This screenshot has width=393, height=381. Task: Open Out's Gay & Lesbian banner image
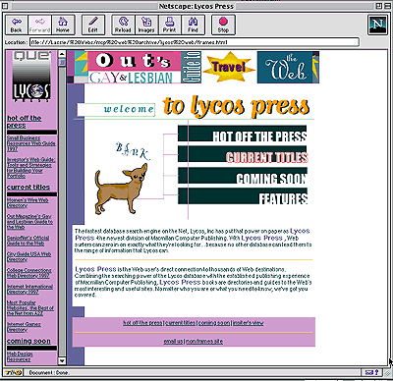point(134,67)
